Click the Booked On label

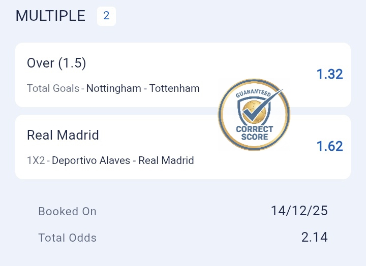(x=67, y=211)
